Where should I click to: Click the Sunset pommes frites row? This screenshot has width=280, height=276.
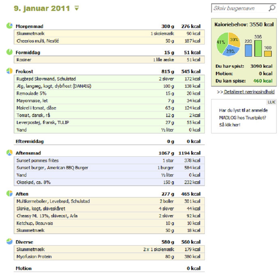109,161
